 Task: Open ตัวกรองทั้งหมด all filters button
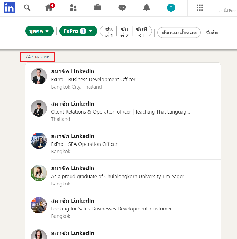tap(179, 33)
